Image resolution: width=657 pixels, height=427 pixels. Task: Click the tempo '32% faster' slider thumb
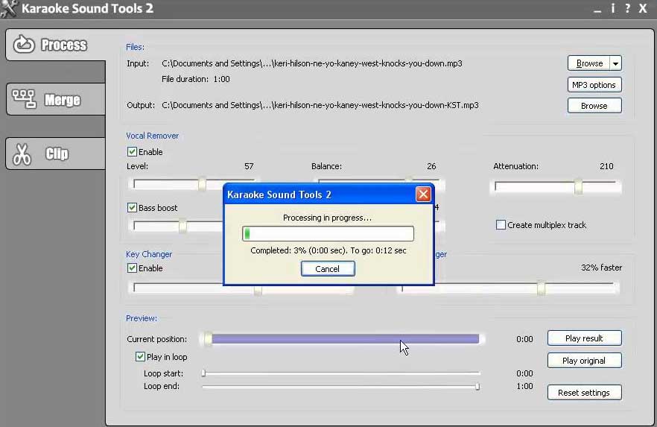(x=541, y=288)
